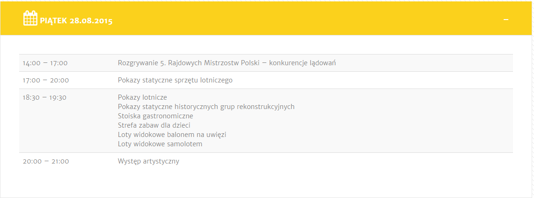The image size is (534, 198).
Task: Click the PIĄTEK 28.08.2015 header title
Action: [76, 20]
